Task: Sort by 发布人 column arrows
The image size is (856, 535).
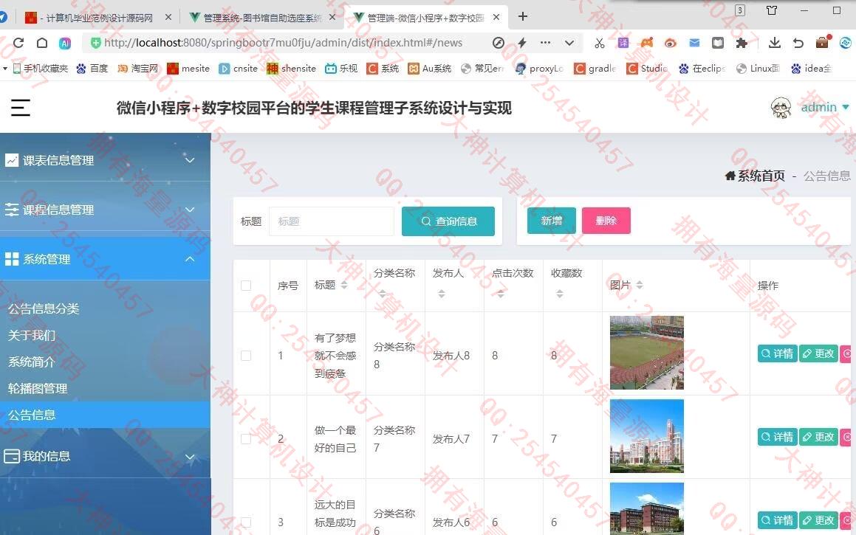Action: click(x=441, y=294)
